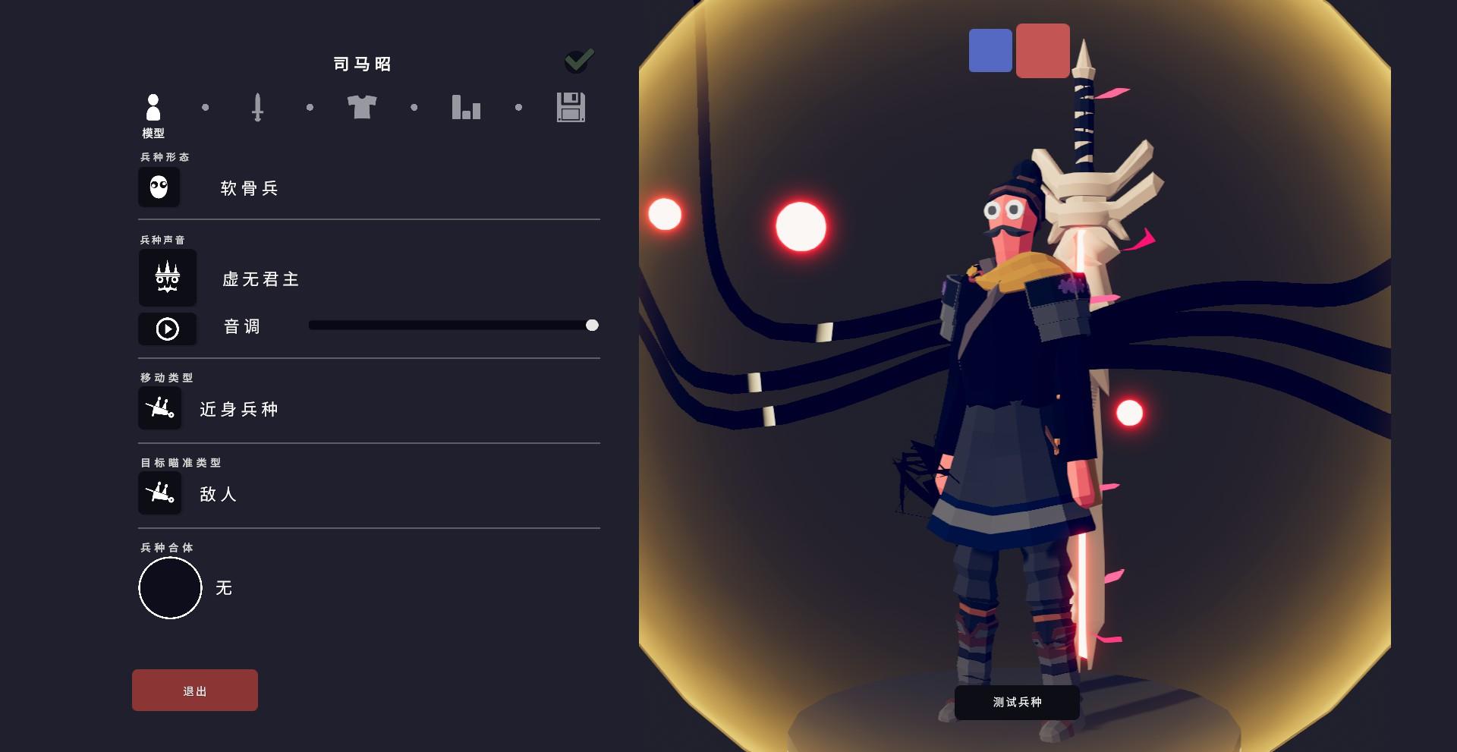Image resolution: width=1457 pixels, height=752 pixels.
Task: Open the 模型 (model) tab icon
Action: (x=153, y=107)
